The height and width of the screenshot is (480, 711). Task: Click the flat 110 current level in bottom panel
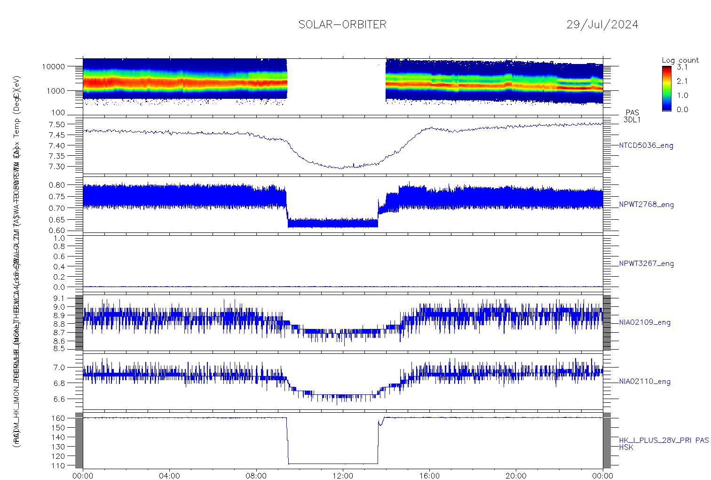click(333, 464)
